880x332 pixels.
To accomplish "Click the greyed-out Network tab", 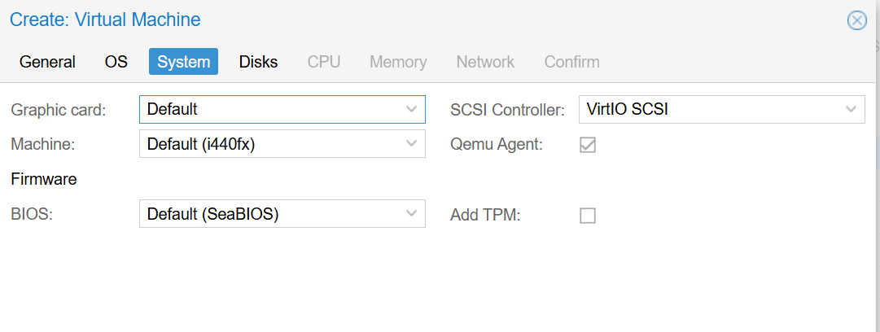I will 485,62.
